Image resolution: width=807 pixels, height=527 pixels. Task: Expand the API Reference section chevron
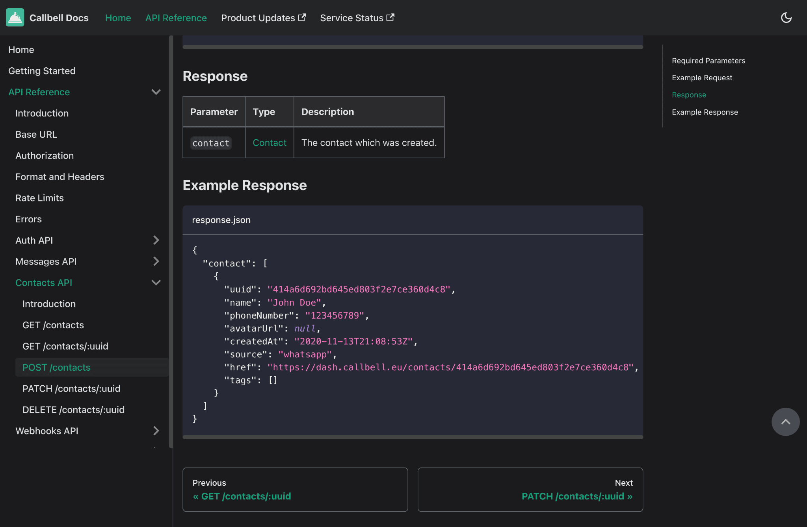155,92
